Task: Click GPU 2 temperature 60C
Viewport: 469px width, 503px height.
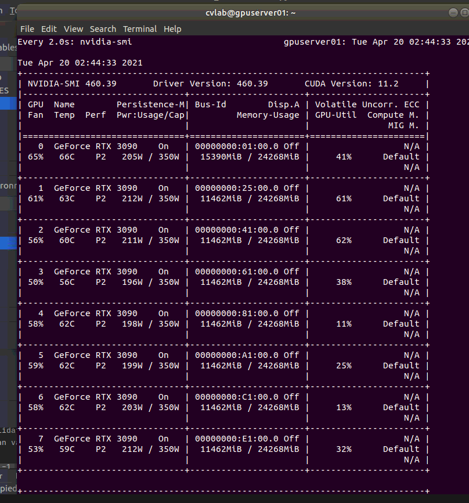Action: [x=67, y=240]
